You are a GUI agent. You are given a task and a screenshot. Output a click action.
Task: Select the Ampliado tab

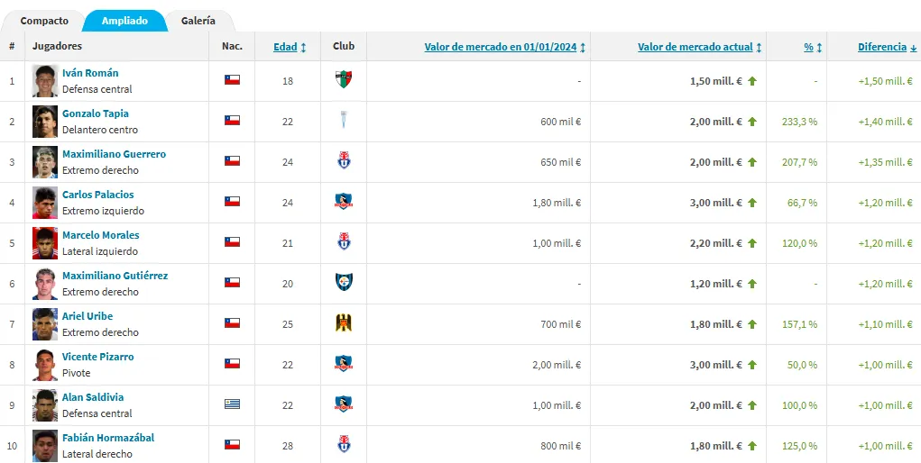coord(124,21)
